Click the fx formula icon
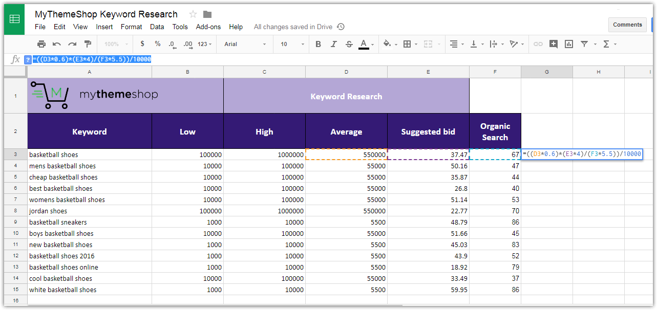657x310 pixels. (15, 59)
